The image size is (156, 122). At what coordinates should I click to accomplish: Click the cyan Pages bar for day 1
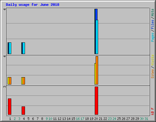pyautogui.click(x=10, y=48)
